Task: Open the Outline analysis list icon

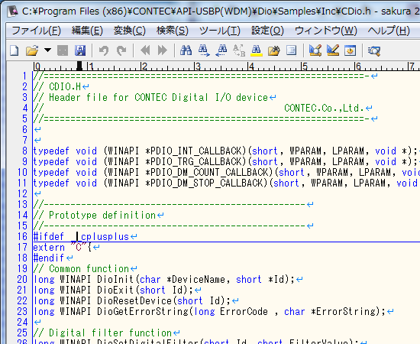Action: pyautogui.click(x=291, y=50)
